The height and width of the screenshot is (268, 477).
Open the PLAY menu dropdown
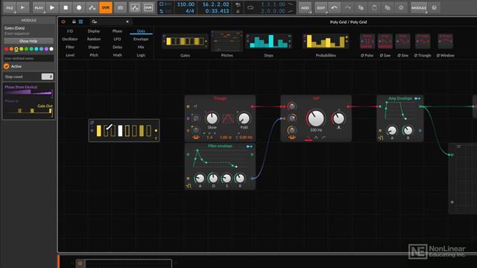39,7
